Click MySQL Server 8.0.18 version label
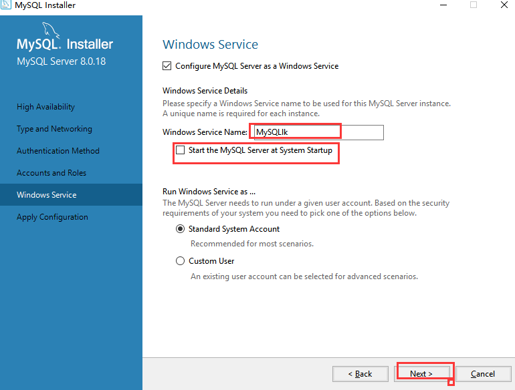Viewport: 515px width, 390px height. click(62, 61)
